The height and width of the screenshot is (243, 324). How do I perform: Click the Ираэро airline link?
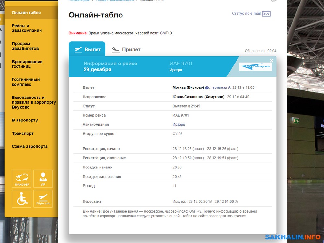tap(179, 125)
